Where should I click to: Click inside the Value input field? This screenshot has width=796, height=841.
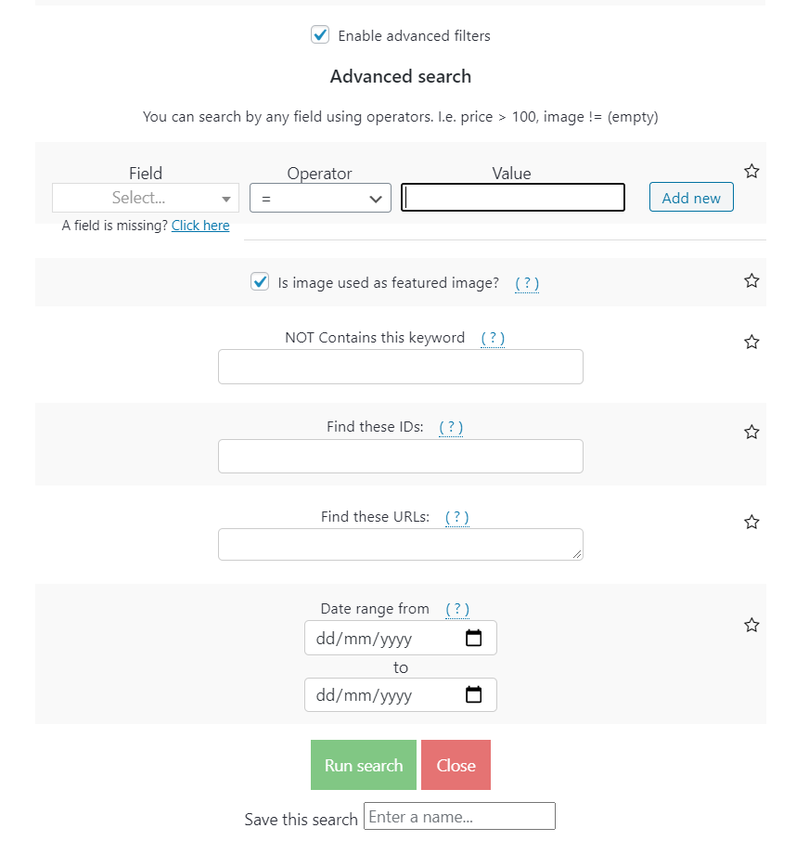click(512, 197)
